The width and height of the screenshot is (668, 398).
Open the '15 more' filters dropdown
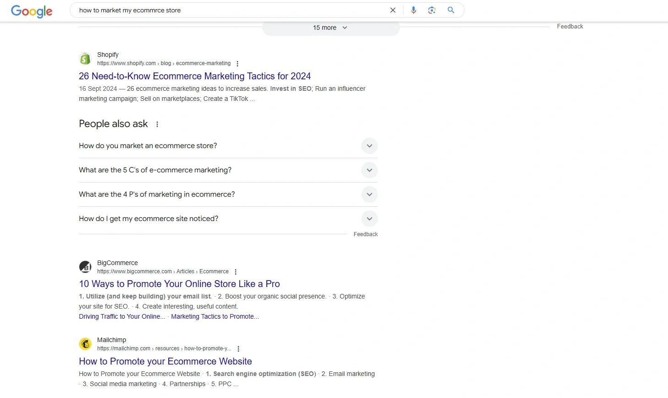coord(329,28)
